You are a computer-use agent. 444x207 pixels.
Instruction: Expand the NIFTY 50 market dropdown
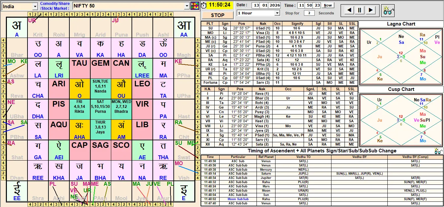(187, 6)
